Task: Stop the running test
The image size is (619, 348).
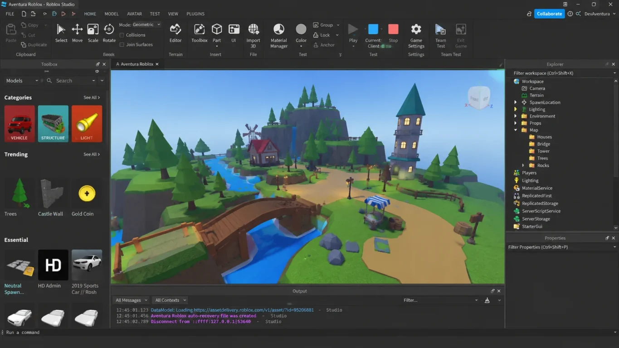Action: tap(393, 34)
